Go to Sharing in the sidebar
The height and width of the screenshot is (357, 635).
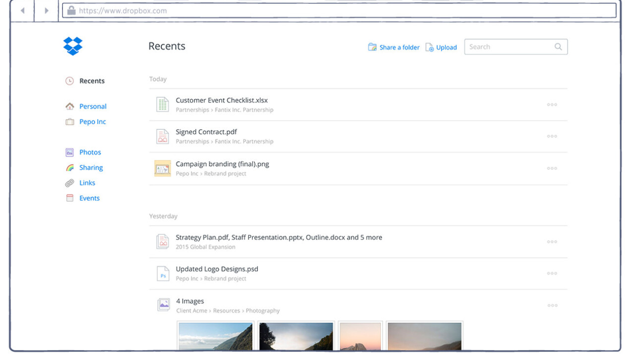point(91,168)
